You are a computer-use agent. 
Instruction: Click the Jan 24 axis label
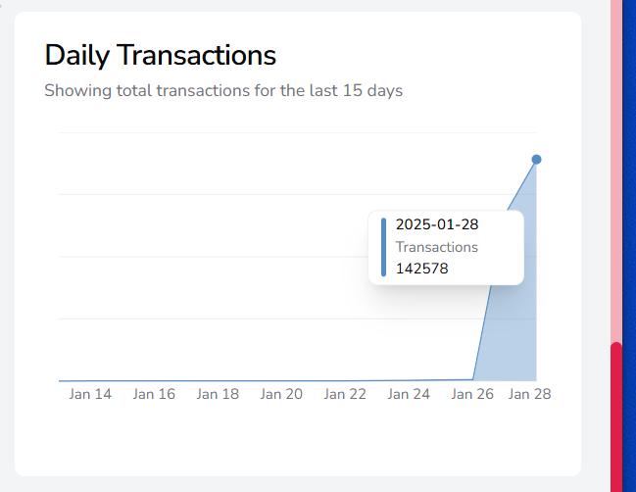pyautogui.click(x=409, y=394)
